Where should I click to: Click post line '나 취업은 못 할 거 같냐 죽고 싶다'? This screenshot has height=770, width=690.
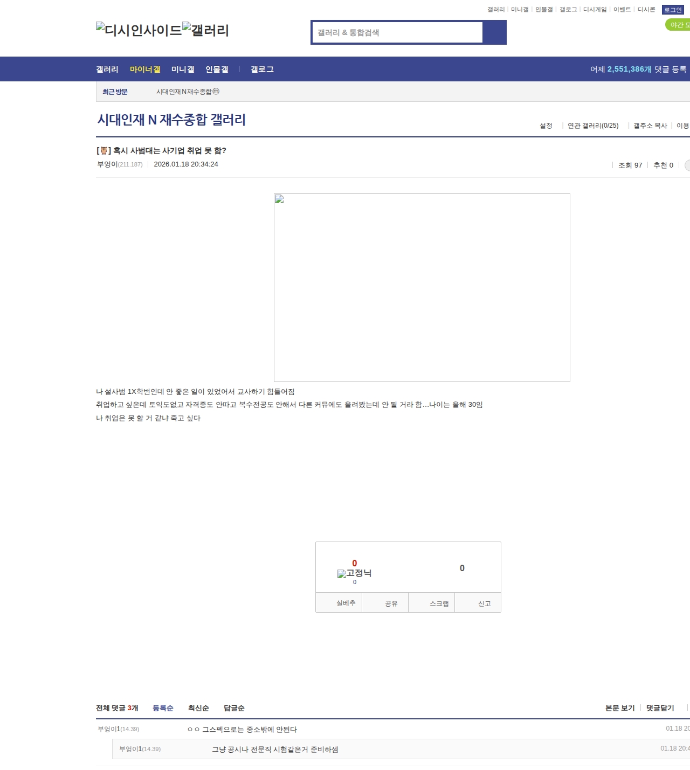click(148, 418)
